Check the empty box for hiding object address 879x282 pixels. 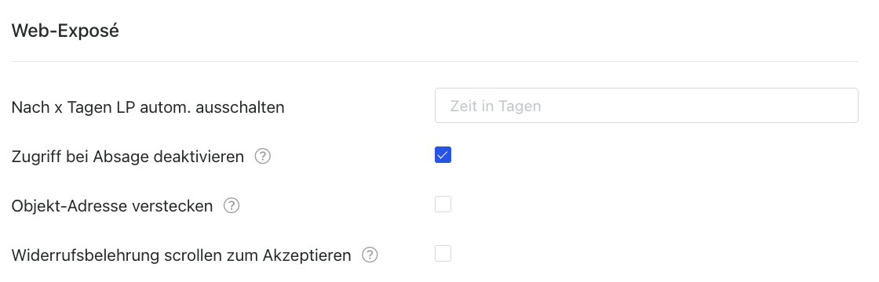click(443, 204)
